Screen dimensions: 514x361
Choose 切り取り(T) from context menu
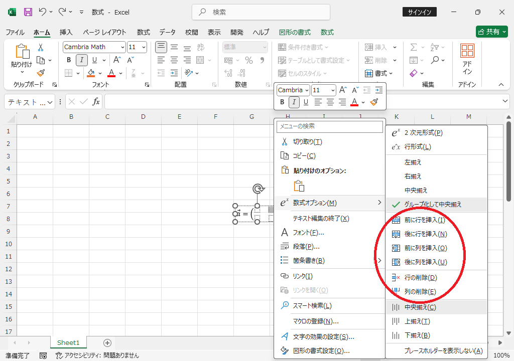click(x=330, y=142)
